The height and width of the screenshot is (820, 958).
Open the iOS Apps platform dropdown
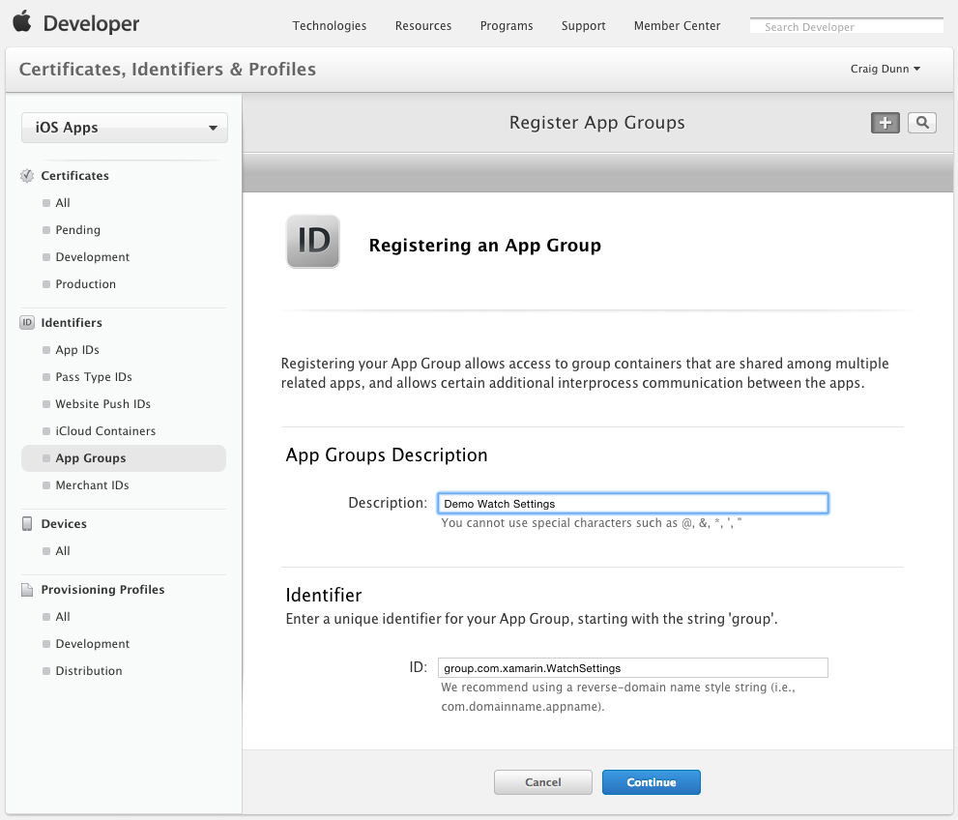[125, 128]
